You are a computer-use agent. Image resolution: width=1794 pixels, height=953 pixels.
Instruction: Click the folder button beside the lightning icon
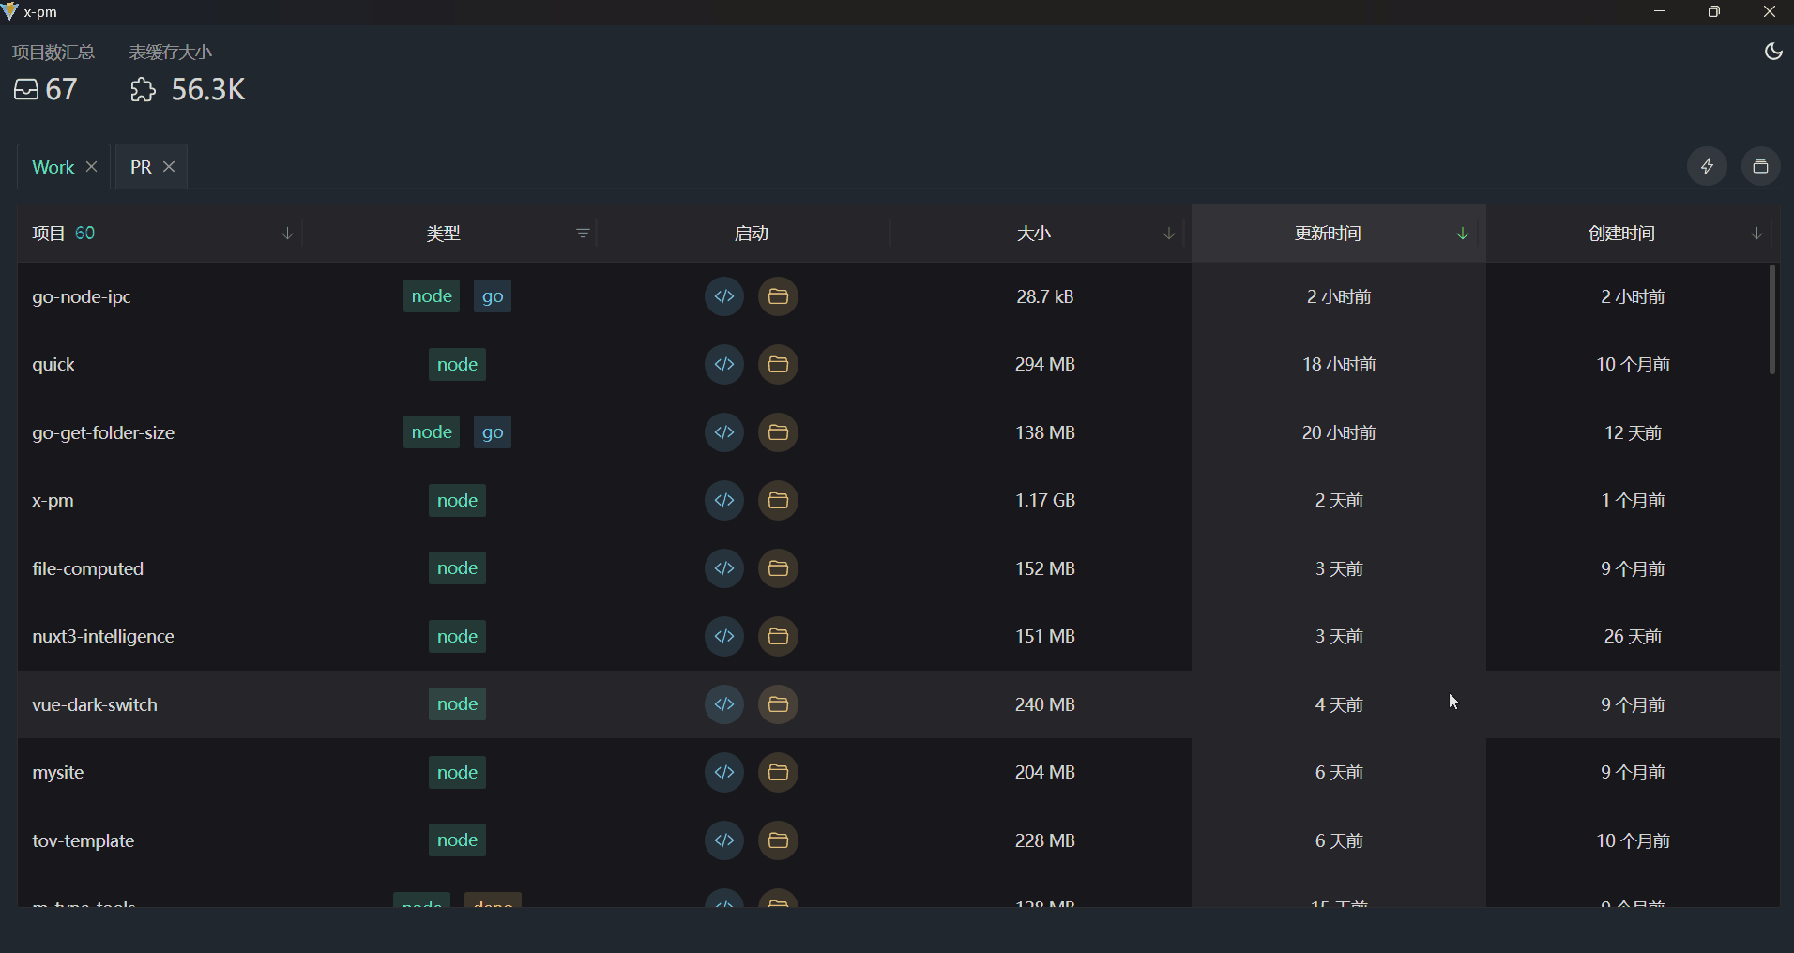(x=1760, y=166)
